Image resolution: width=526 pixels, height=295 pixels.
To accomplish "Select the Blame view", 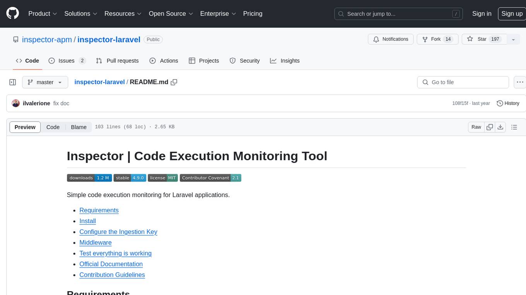I will (x=79, y=127).
